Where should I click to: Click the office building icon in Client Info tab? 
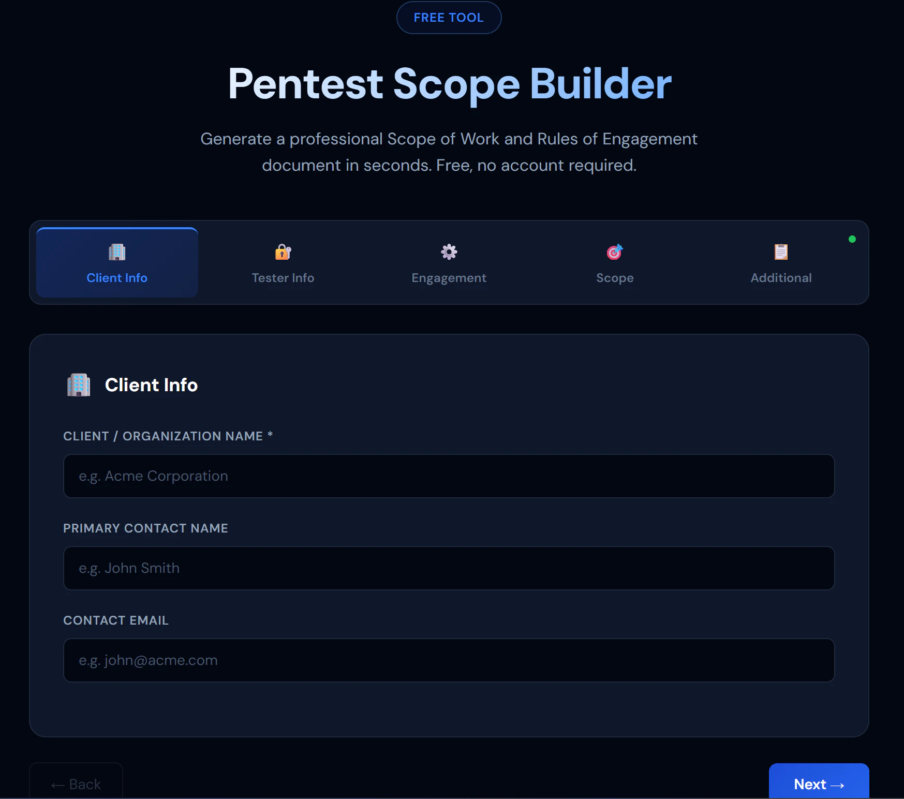[117, 252]
